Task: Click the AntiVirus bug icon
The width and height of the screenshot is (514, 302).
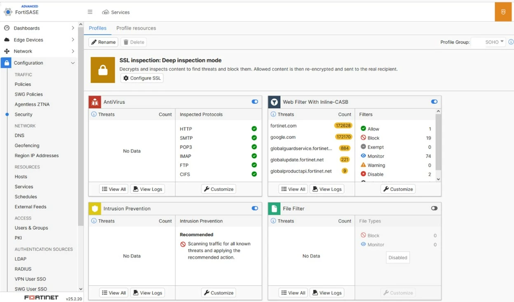Action: 95,102
